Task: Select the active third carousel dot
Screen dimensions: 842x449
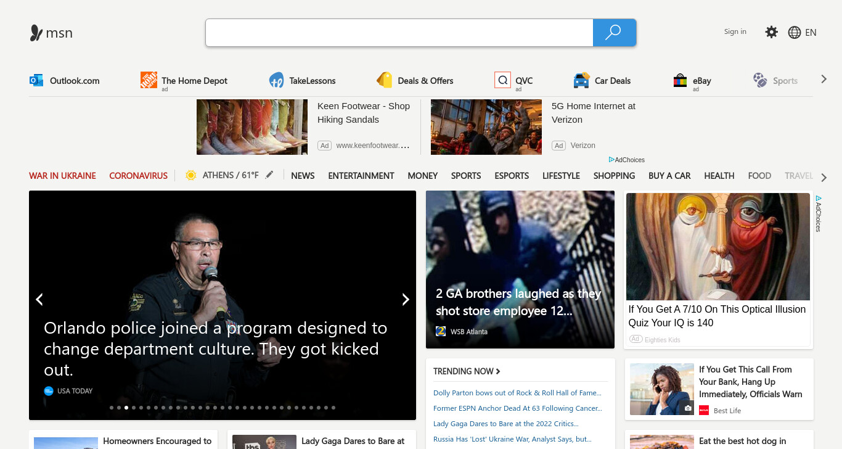Action: pos(126,408)
